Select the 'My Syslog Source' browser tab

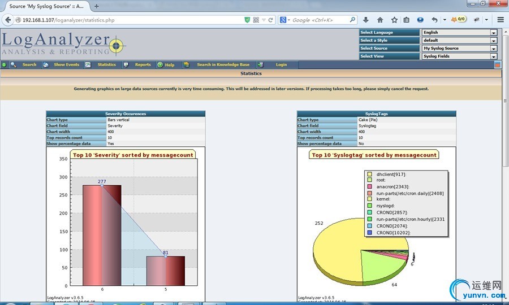tap(46, 6)
